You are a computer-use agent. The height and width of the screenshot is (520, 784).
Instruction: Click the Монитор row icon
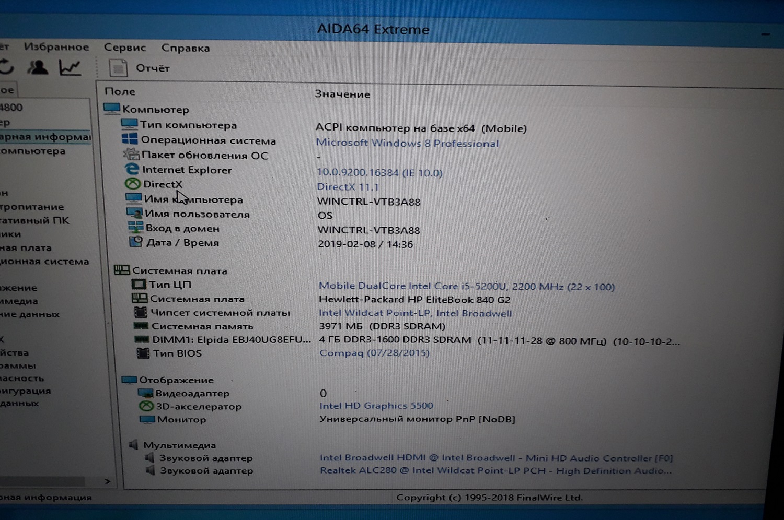[147, 419]
